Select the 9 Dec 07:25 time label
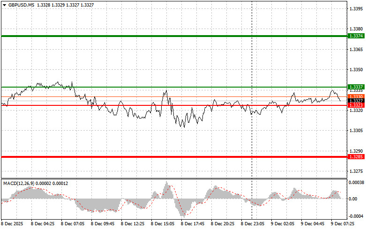This screenshot has width=366, height=229. (x=343, y=224)
